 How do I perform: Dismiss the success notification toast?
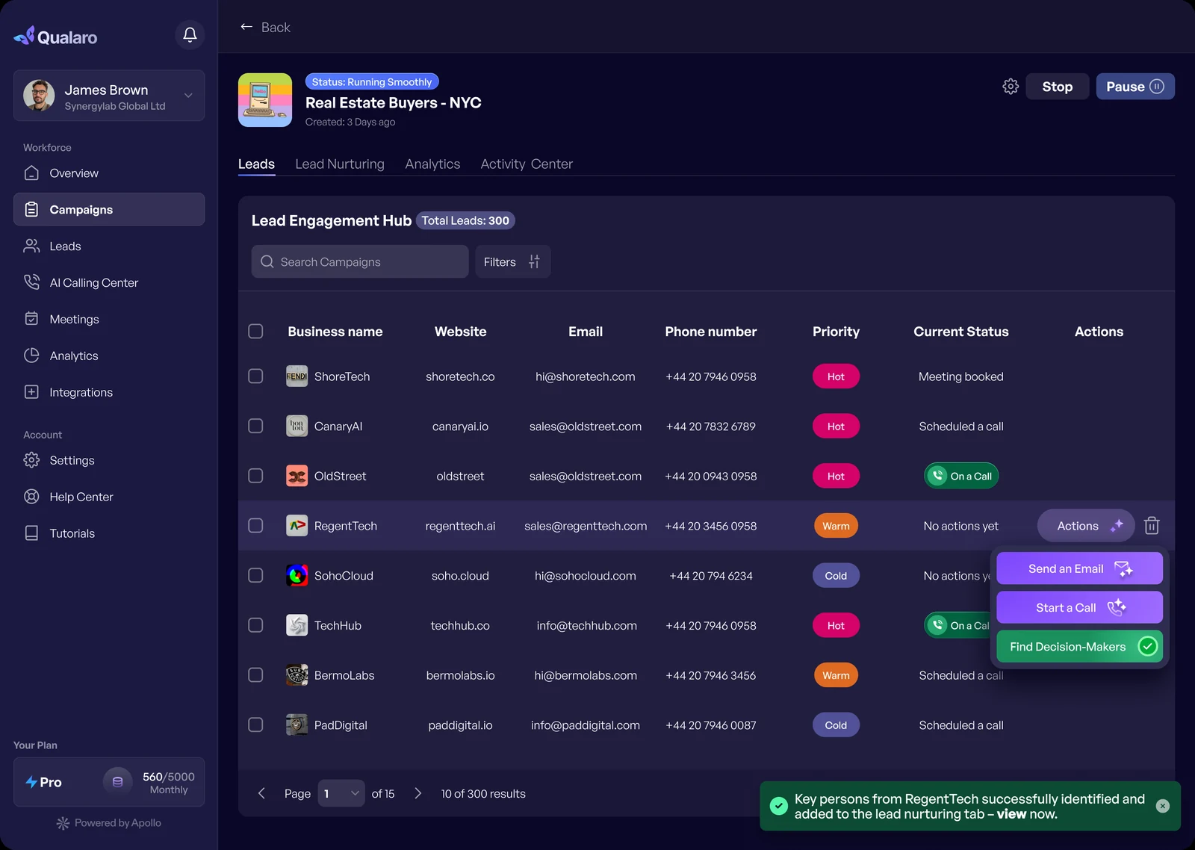coord(1162,806)
